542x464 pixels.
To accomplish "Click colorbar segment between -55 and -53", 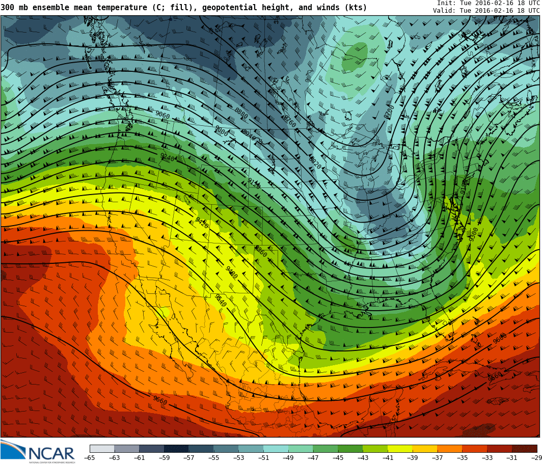I will coord(226,448).
